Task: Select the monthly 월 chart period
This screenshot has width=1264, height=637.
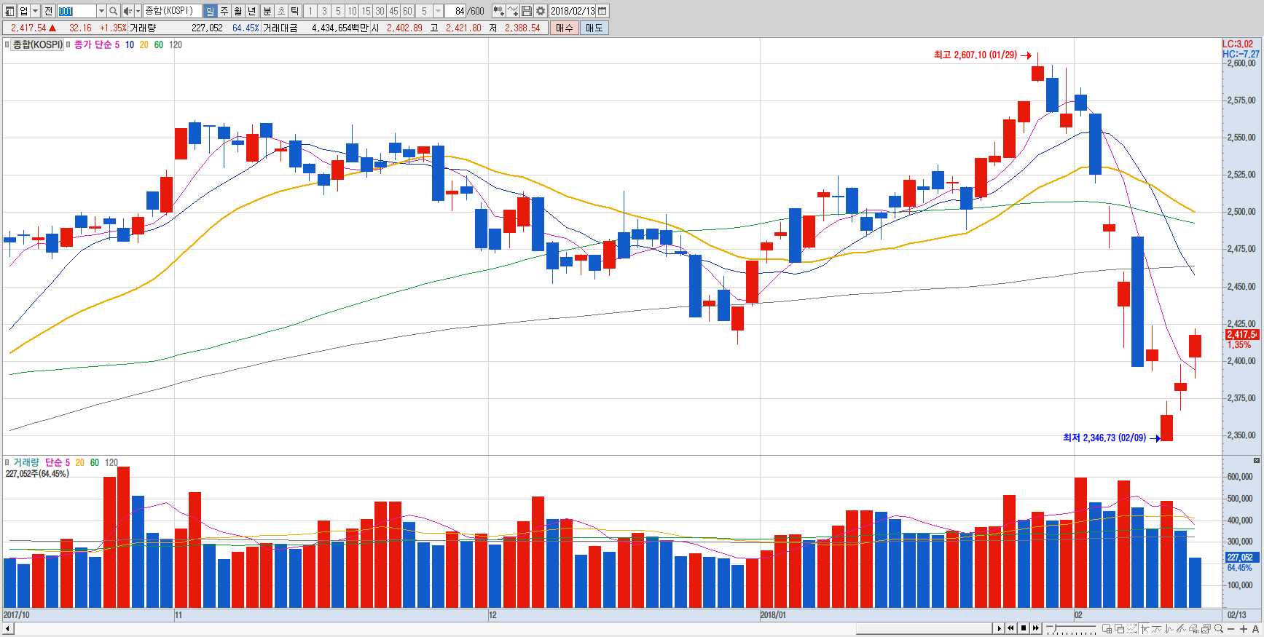Action: (x=238, y=11)
